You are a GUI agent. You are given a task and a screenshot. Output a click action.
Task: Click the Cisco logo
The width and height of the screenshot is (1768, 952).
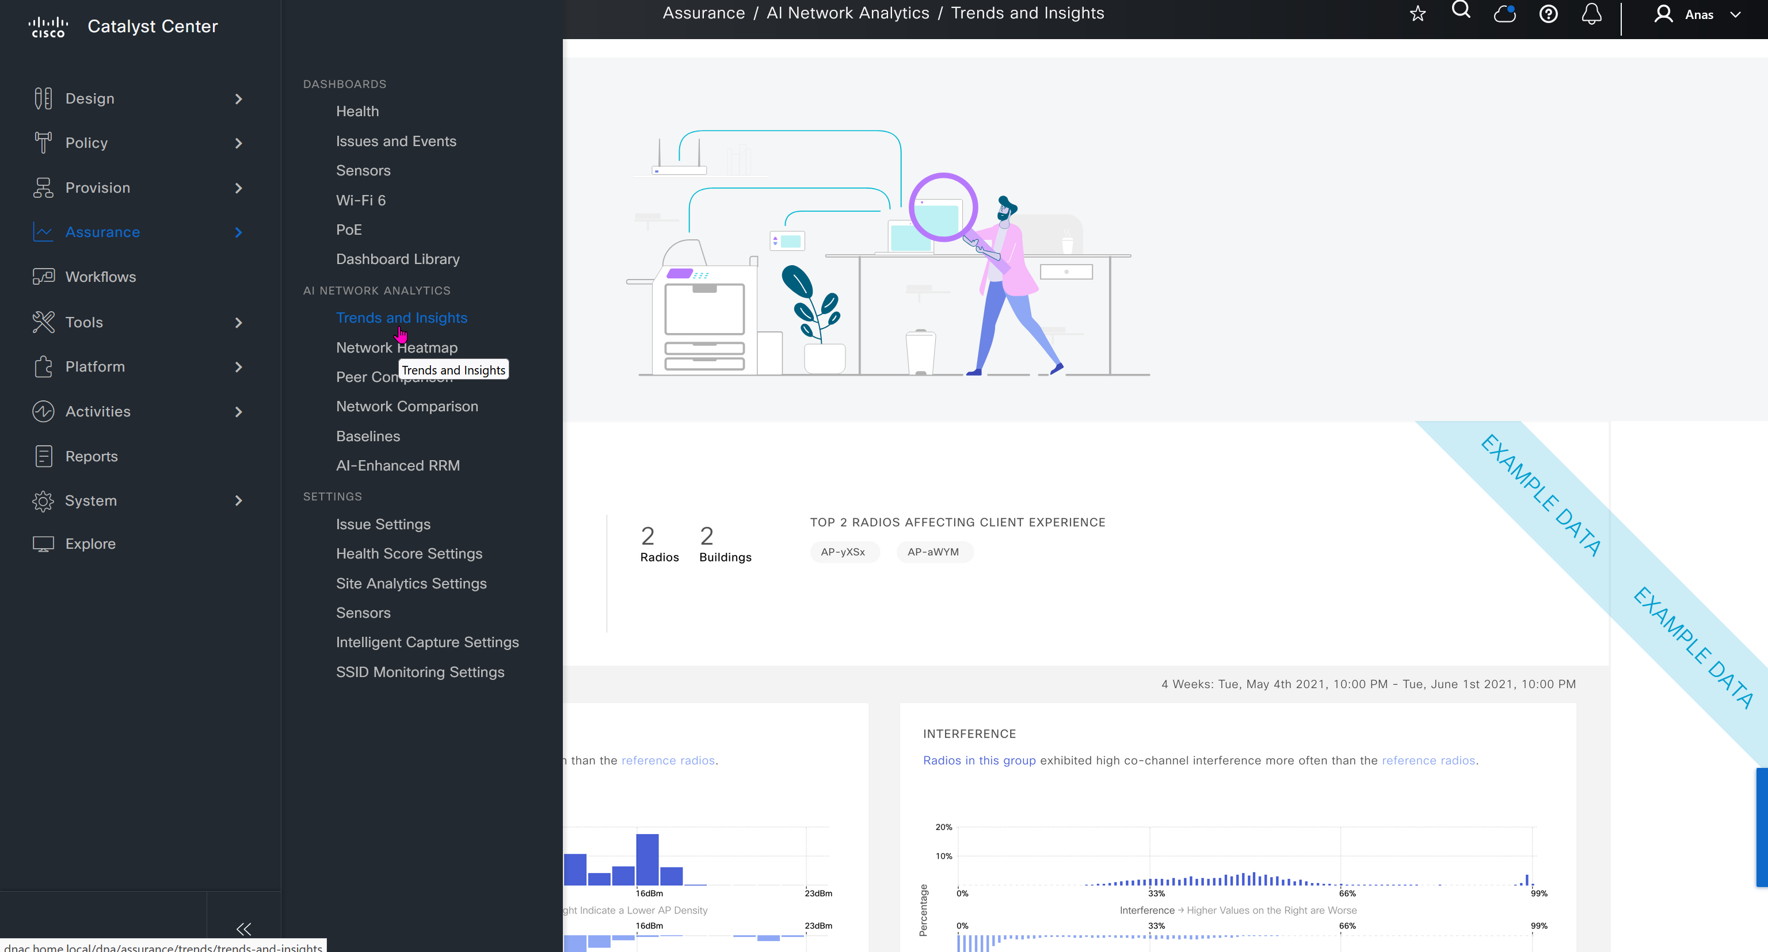point(48,27)
